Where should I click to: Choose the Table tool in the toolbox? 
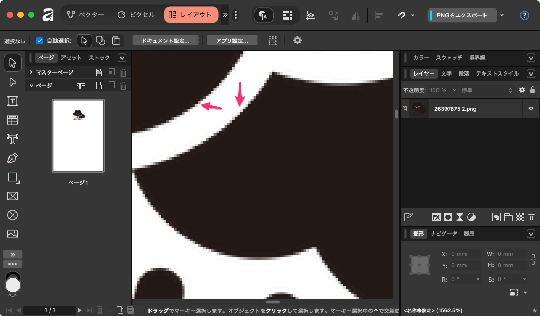[13, 120]
